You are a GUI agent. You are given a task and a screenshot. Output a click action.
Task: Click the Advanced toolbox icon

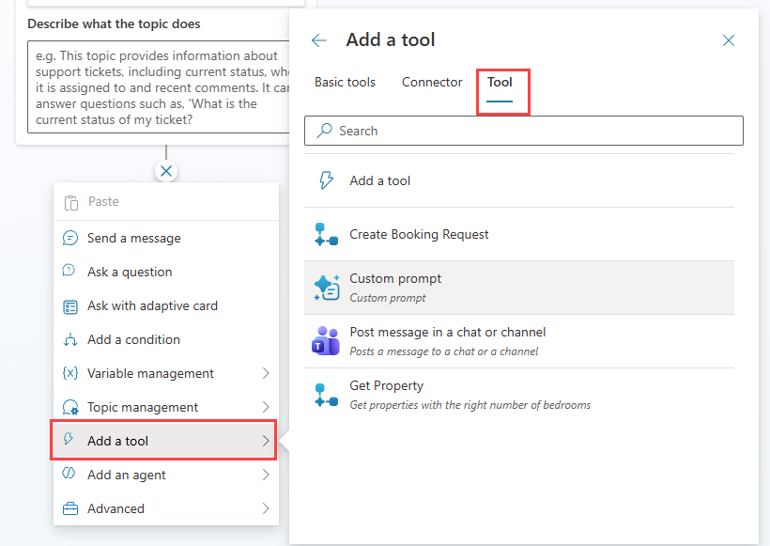(x=70, y=508)
